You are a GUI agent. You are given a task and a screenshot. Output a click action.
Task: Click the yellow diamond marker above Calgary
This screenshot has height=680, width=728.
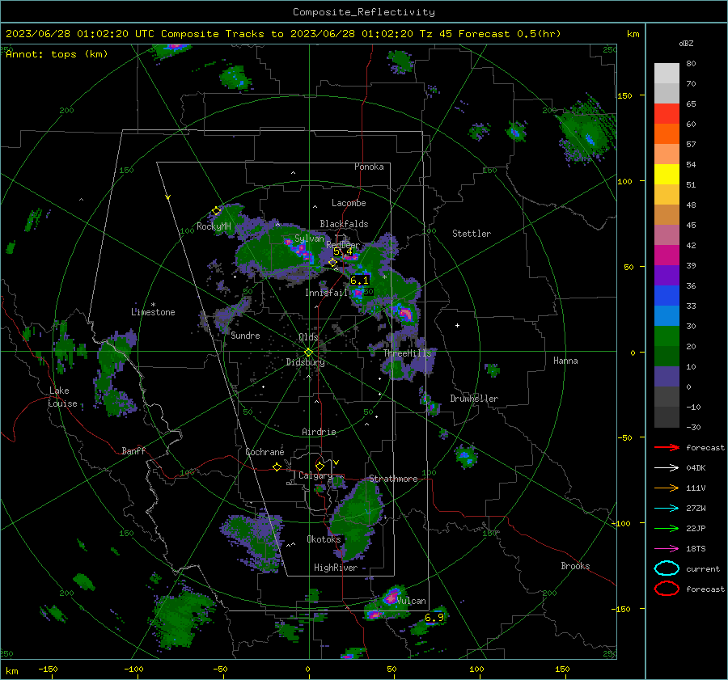320,466
